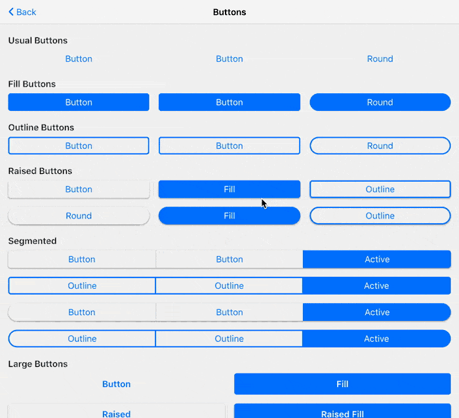Select the Round button in Outline Buttons
459x418 pixels.
380,146
